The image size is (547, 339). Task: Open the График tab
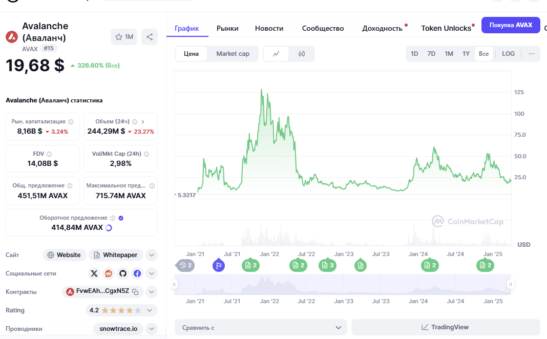coord(187,28)
